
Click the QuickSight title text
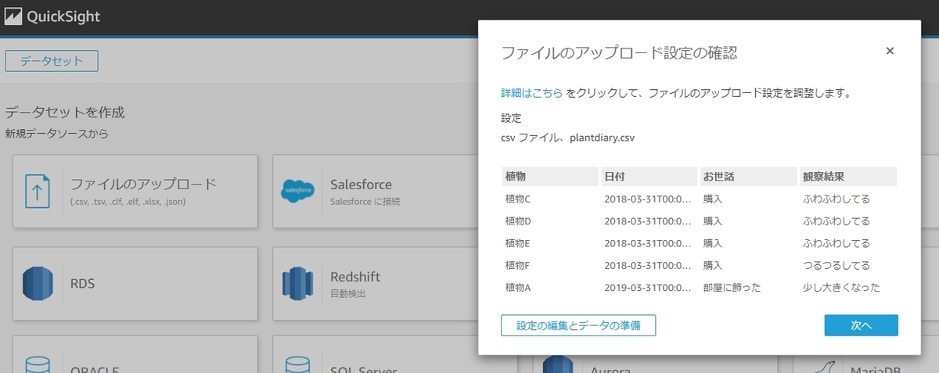tap(63, 16)
